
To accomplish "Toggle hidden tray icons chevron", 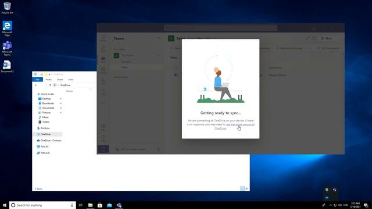I will (x=331, y=205).
